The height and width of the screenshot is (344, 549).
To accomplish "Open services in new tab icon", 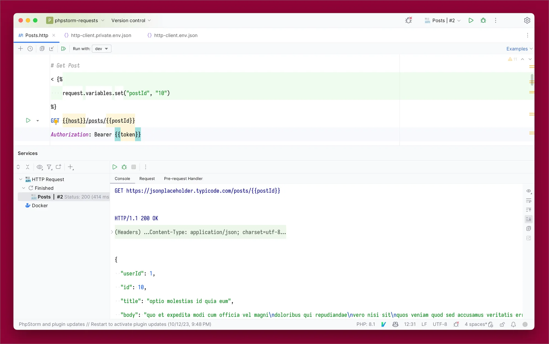I will pos(58,167).
